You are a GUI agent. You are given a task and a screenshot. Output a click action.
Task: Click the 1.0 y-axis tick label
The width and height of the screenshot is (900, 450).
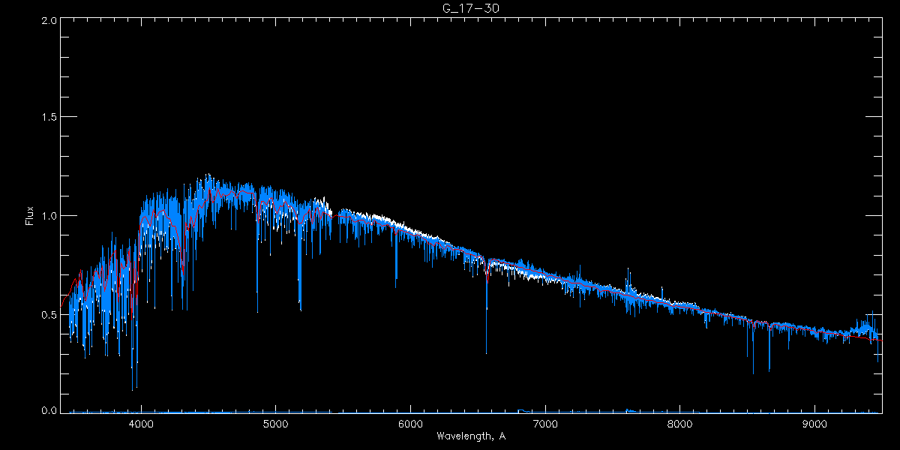click(x=49, y=216)
